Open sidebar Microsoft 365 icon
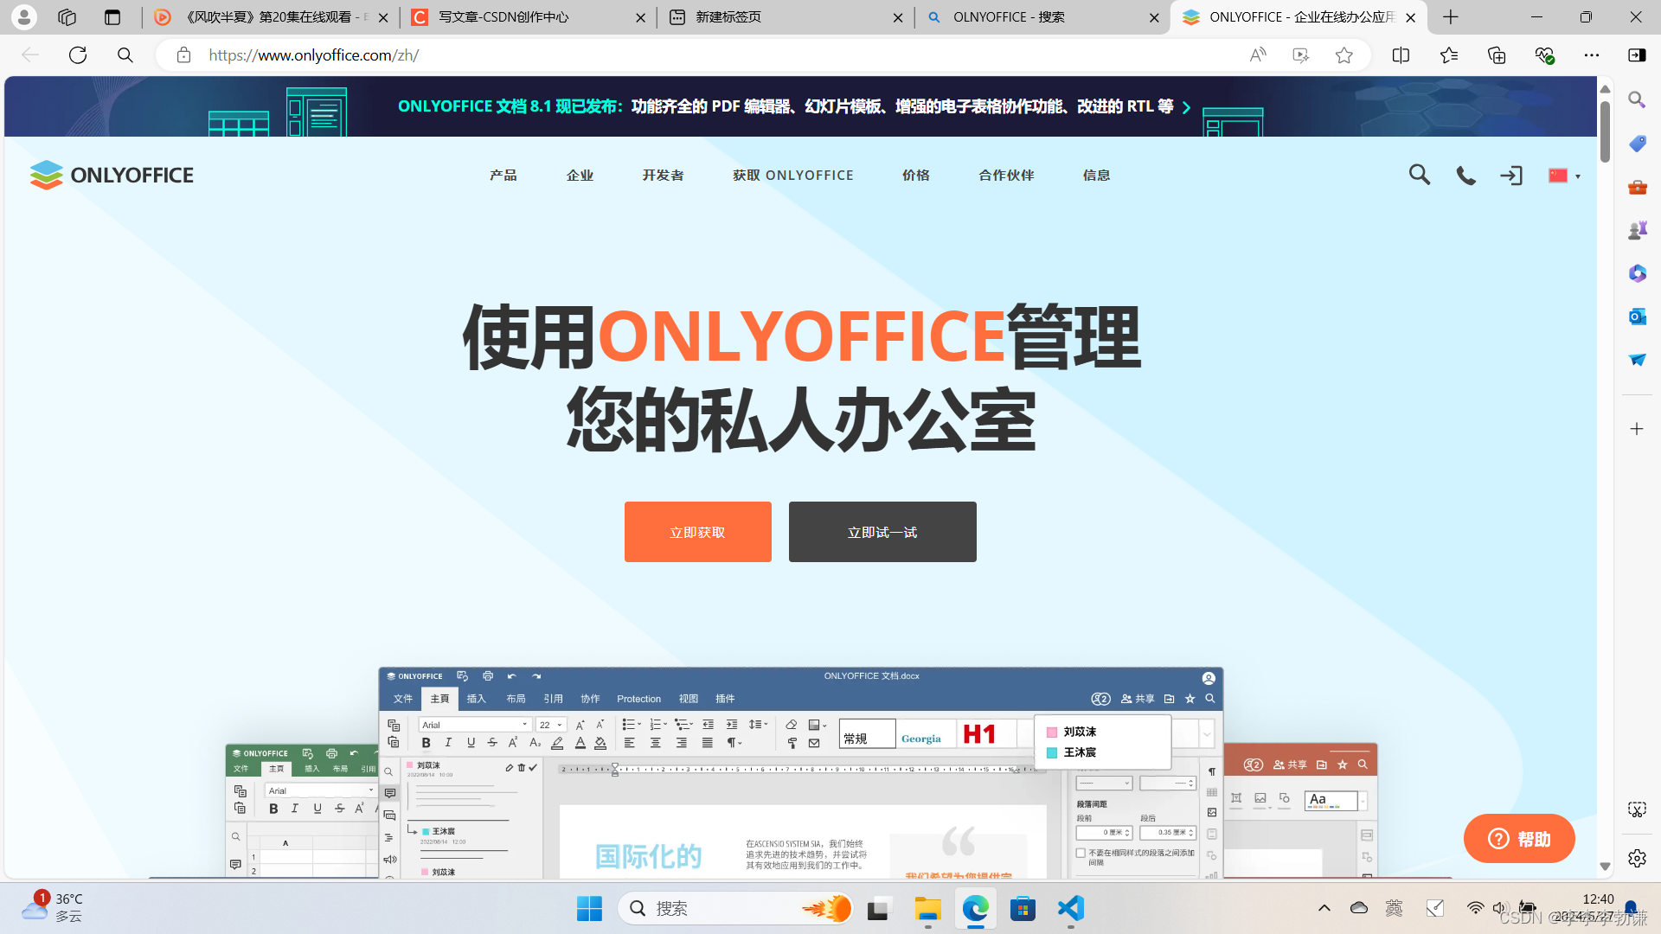 1637,273
